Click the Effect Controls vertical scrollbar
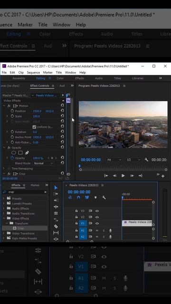 point(72,122)
